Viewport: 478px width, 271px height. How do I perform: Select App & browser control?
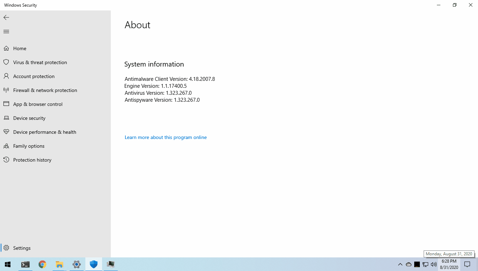55,104
